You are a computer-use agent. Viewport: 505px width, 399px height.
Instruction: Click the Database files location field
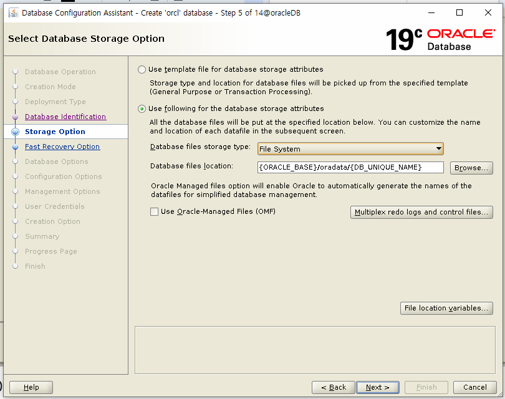(x=350, y=168)
